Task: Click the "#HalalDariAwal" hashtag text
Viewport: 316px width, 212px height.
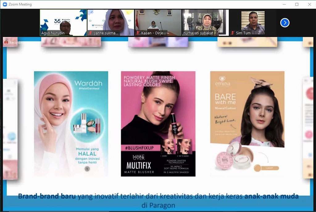Action: coord(89,89)
